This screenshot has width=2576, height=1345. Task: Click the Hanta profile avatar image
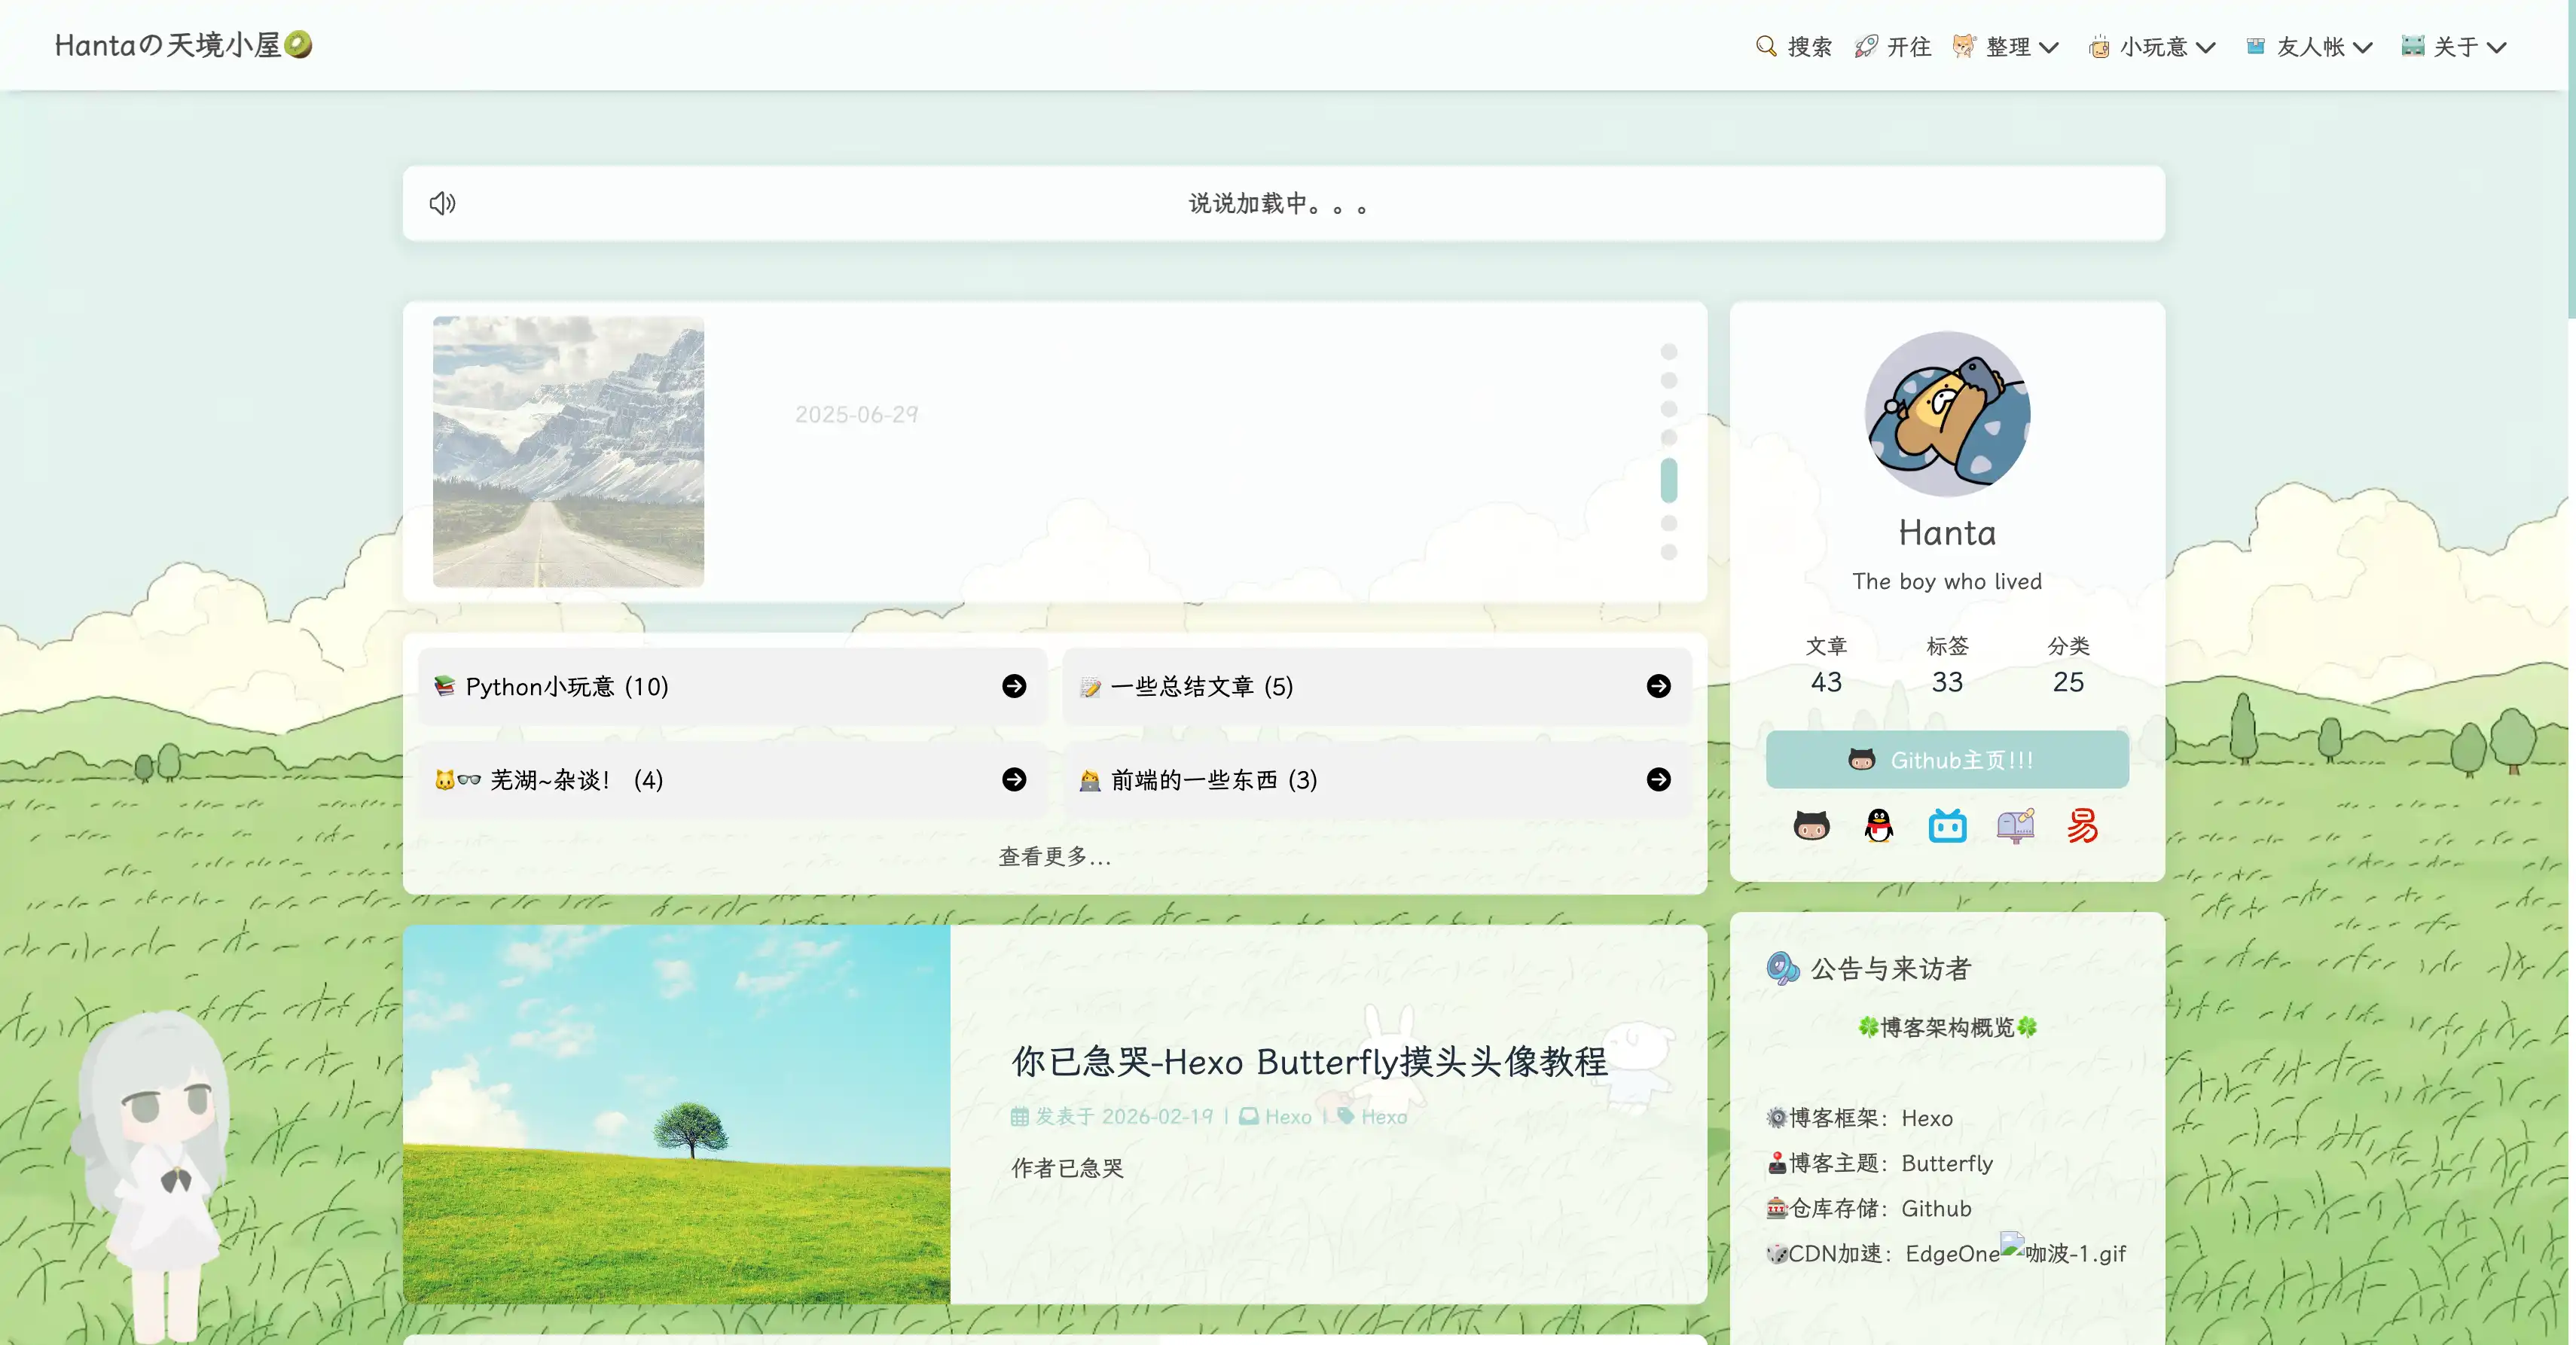pos(1947,414)
